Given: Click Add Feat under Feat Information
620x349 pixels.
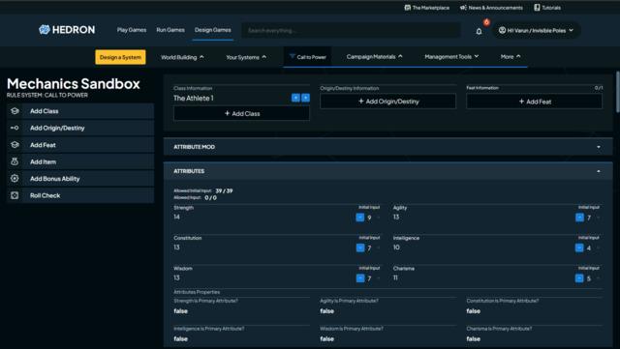Looking at the screenshot, I should coord(534,102).
